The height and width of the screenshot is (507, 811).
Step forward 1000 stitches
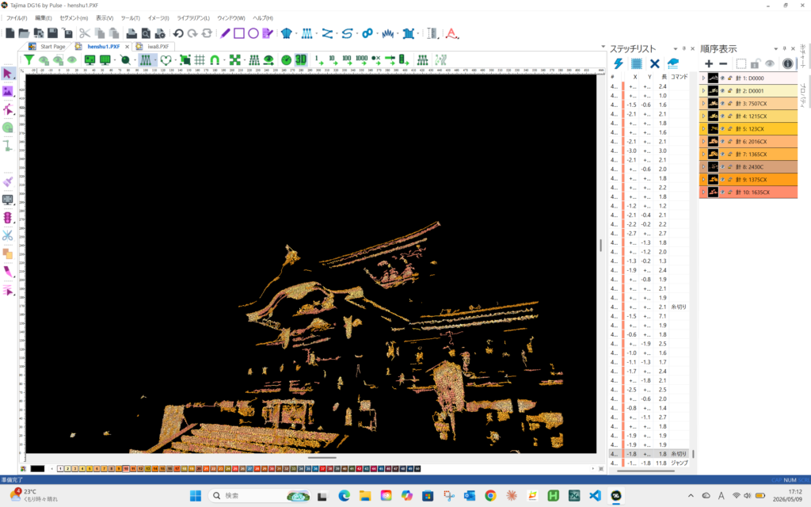[361, 60]
